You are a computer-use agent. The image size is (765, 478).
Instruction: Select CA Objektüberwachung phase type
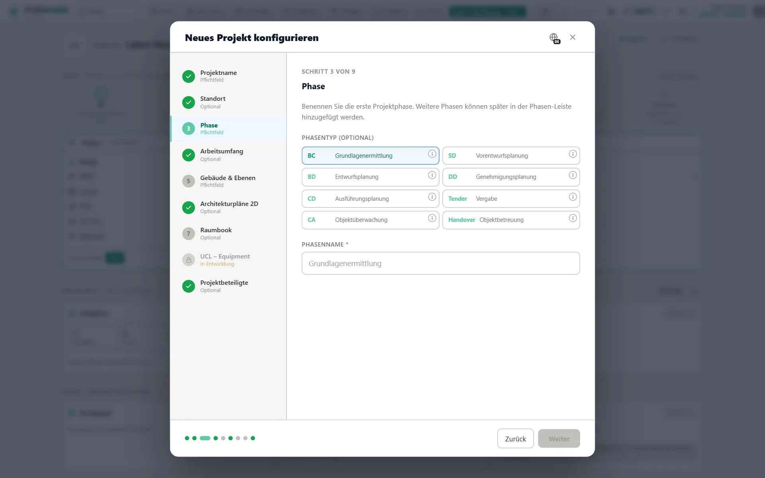(x=370, y=220)
